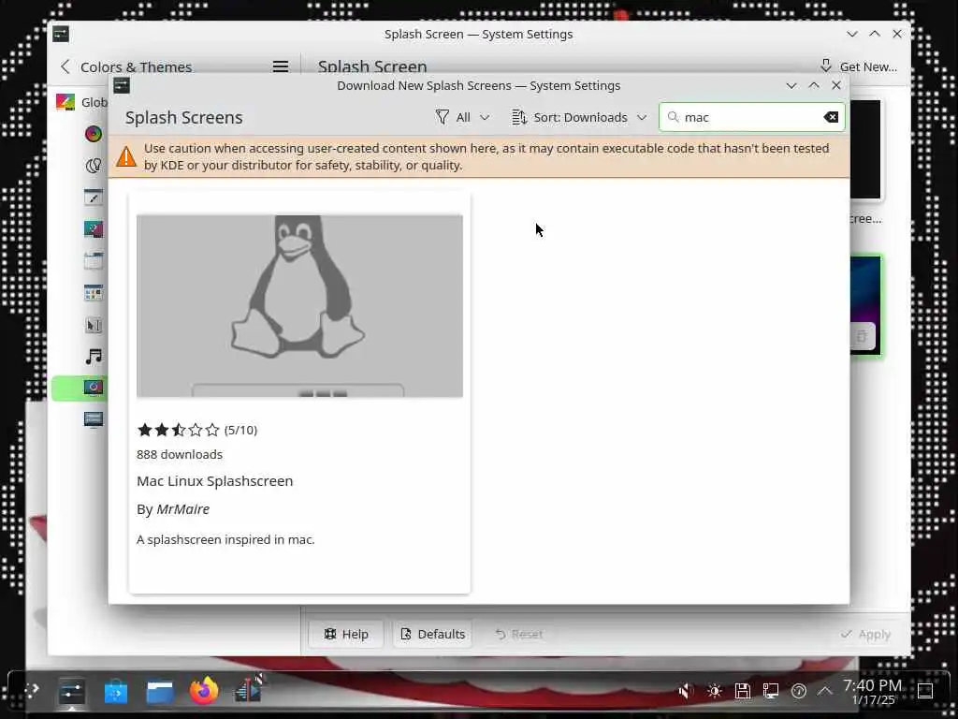Focus the search field containing mac
Screen dimensions: 958x719
752,117
